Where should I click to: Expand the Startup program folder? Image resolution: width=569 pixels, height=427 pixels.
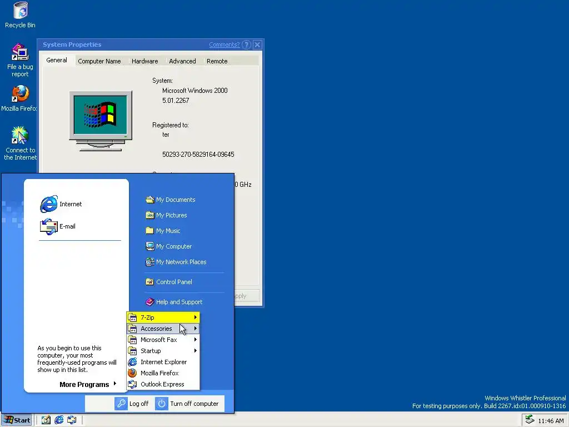[163, 351]
